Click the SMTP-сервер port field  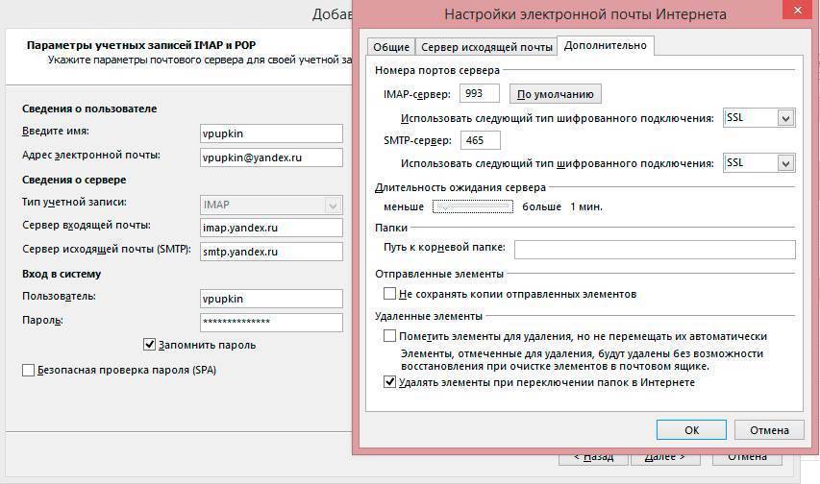(x=480, y=140)
